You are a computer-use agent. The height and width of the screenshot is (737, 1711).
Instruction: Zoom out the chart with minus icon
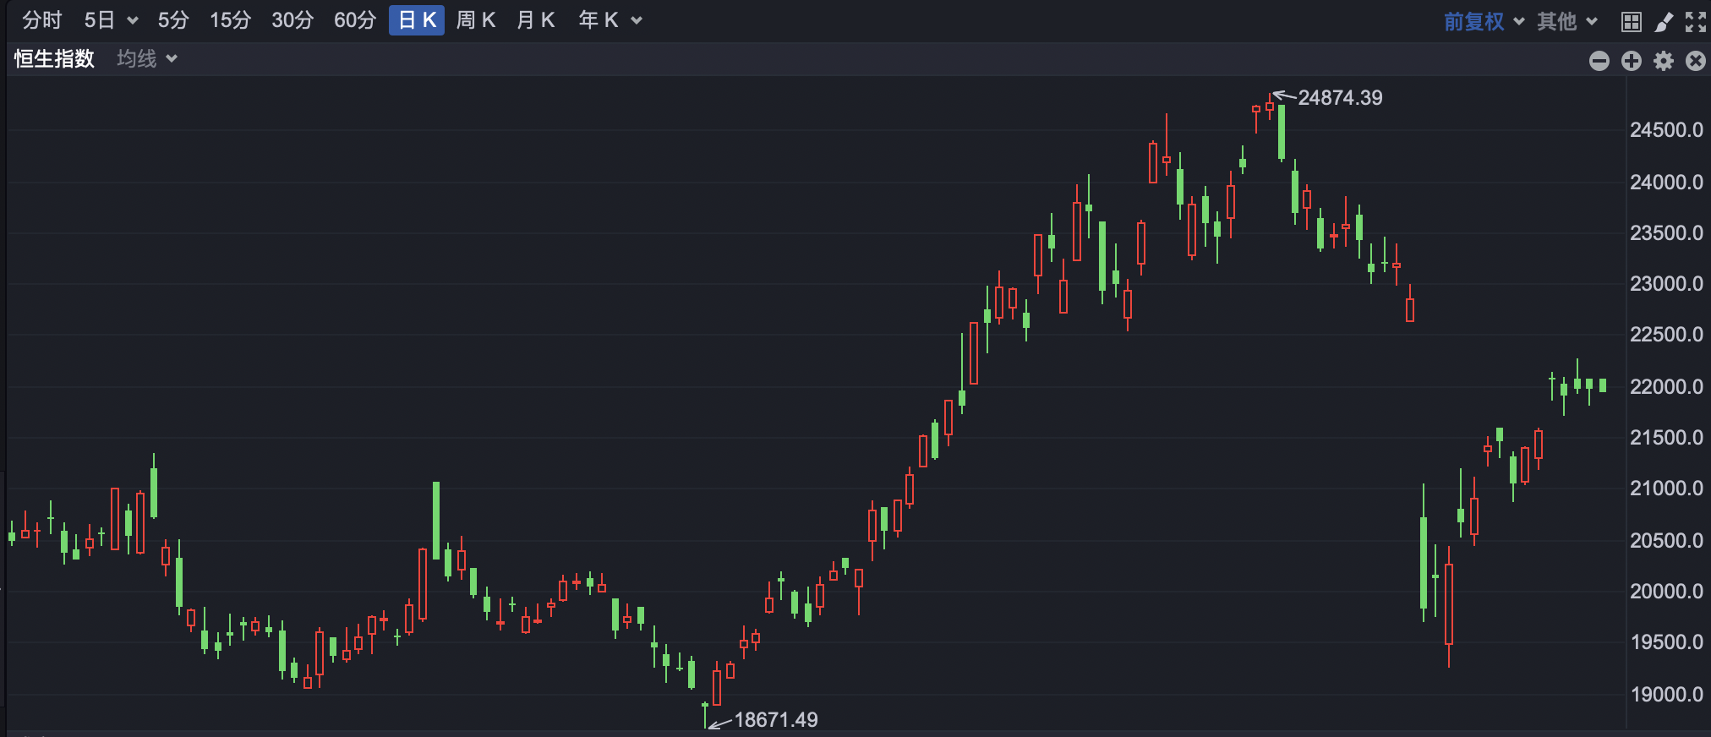tap(1599, 61)
